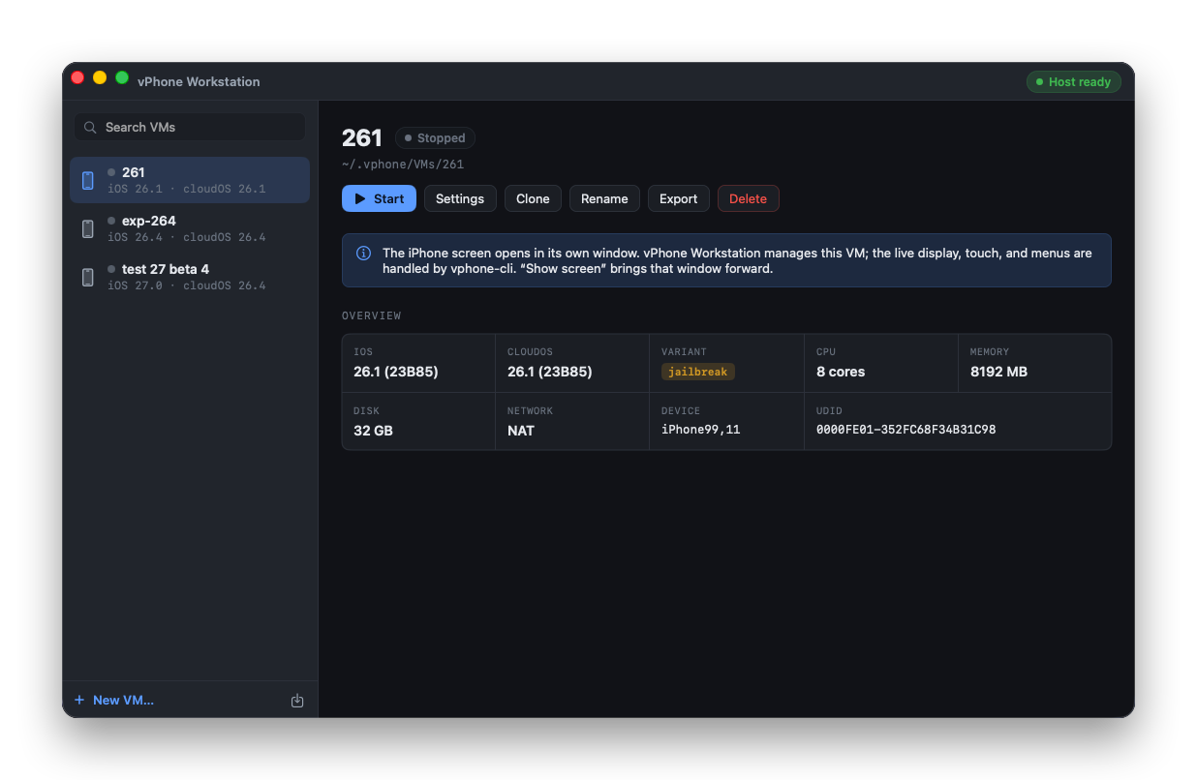
Task: Click the phone icon for test 27 beta 4
Action: pyautogui.click(x=88, y=277)
